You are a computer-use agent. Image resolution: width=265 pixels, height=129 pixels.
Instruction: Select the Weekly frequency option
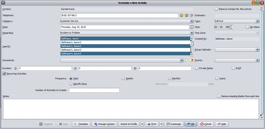123,79
